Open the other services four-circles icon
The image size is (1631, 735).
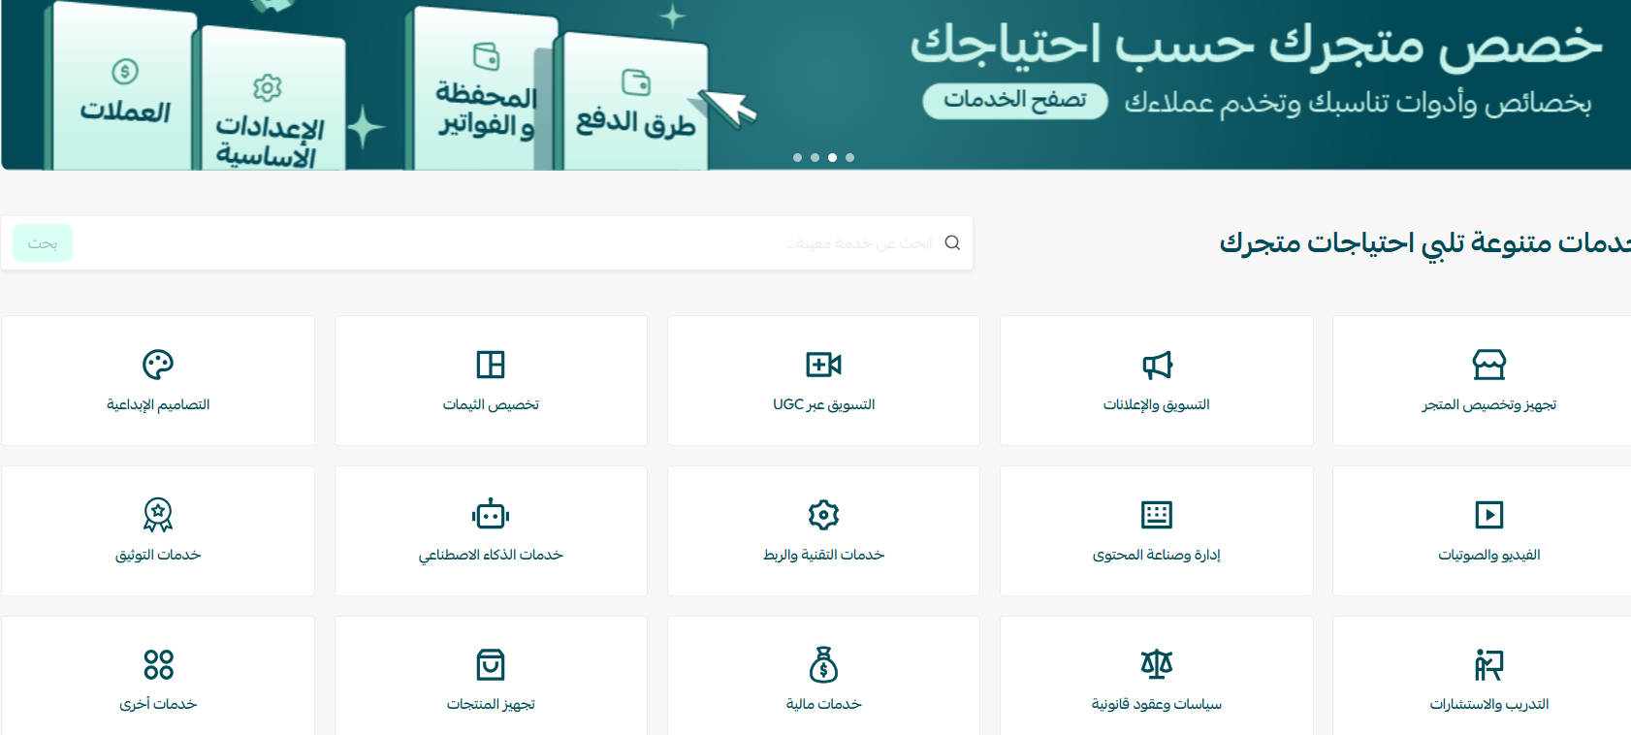158,665
